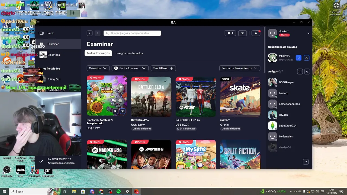The image size is (347, 195).
Task: Toggle friends visibility with the eye icon
Action: click(x=300, y=71)
